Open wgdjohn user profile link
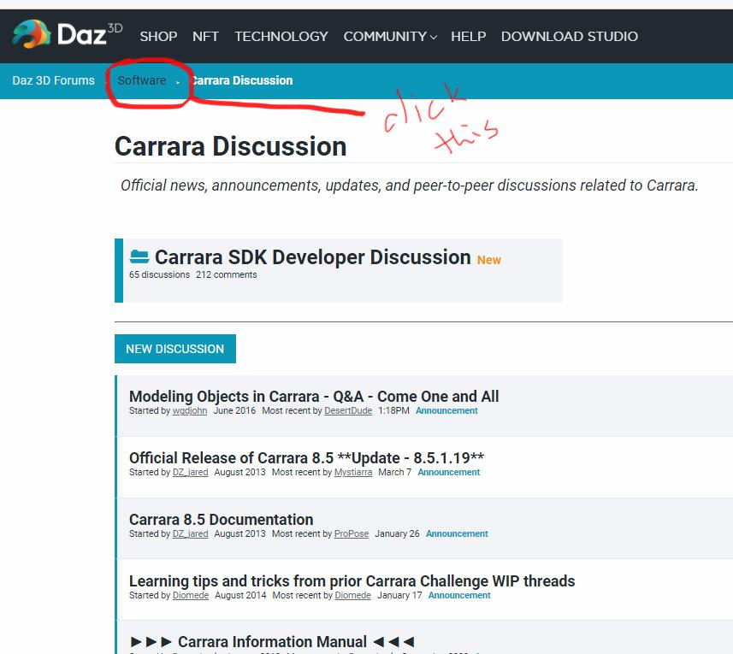Screen dimensions: 733x654 click(189, 410)
